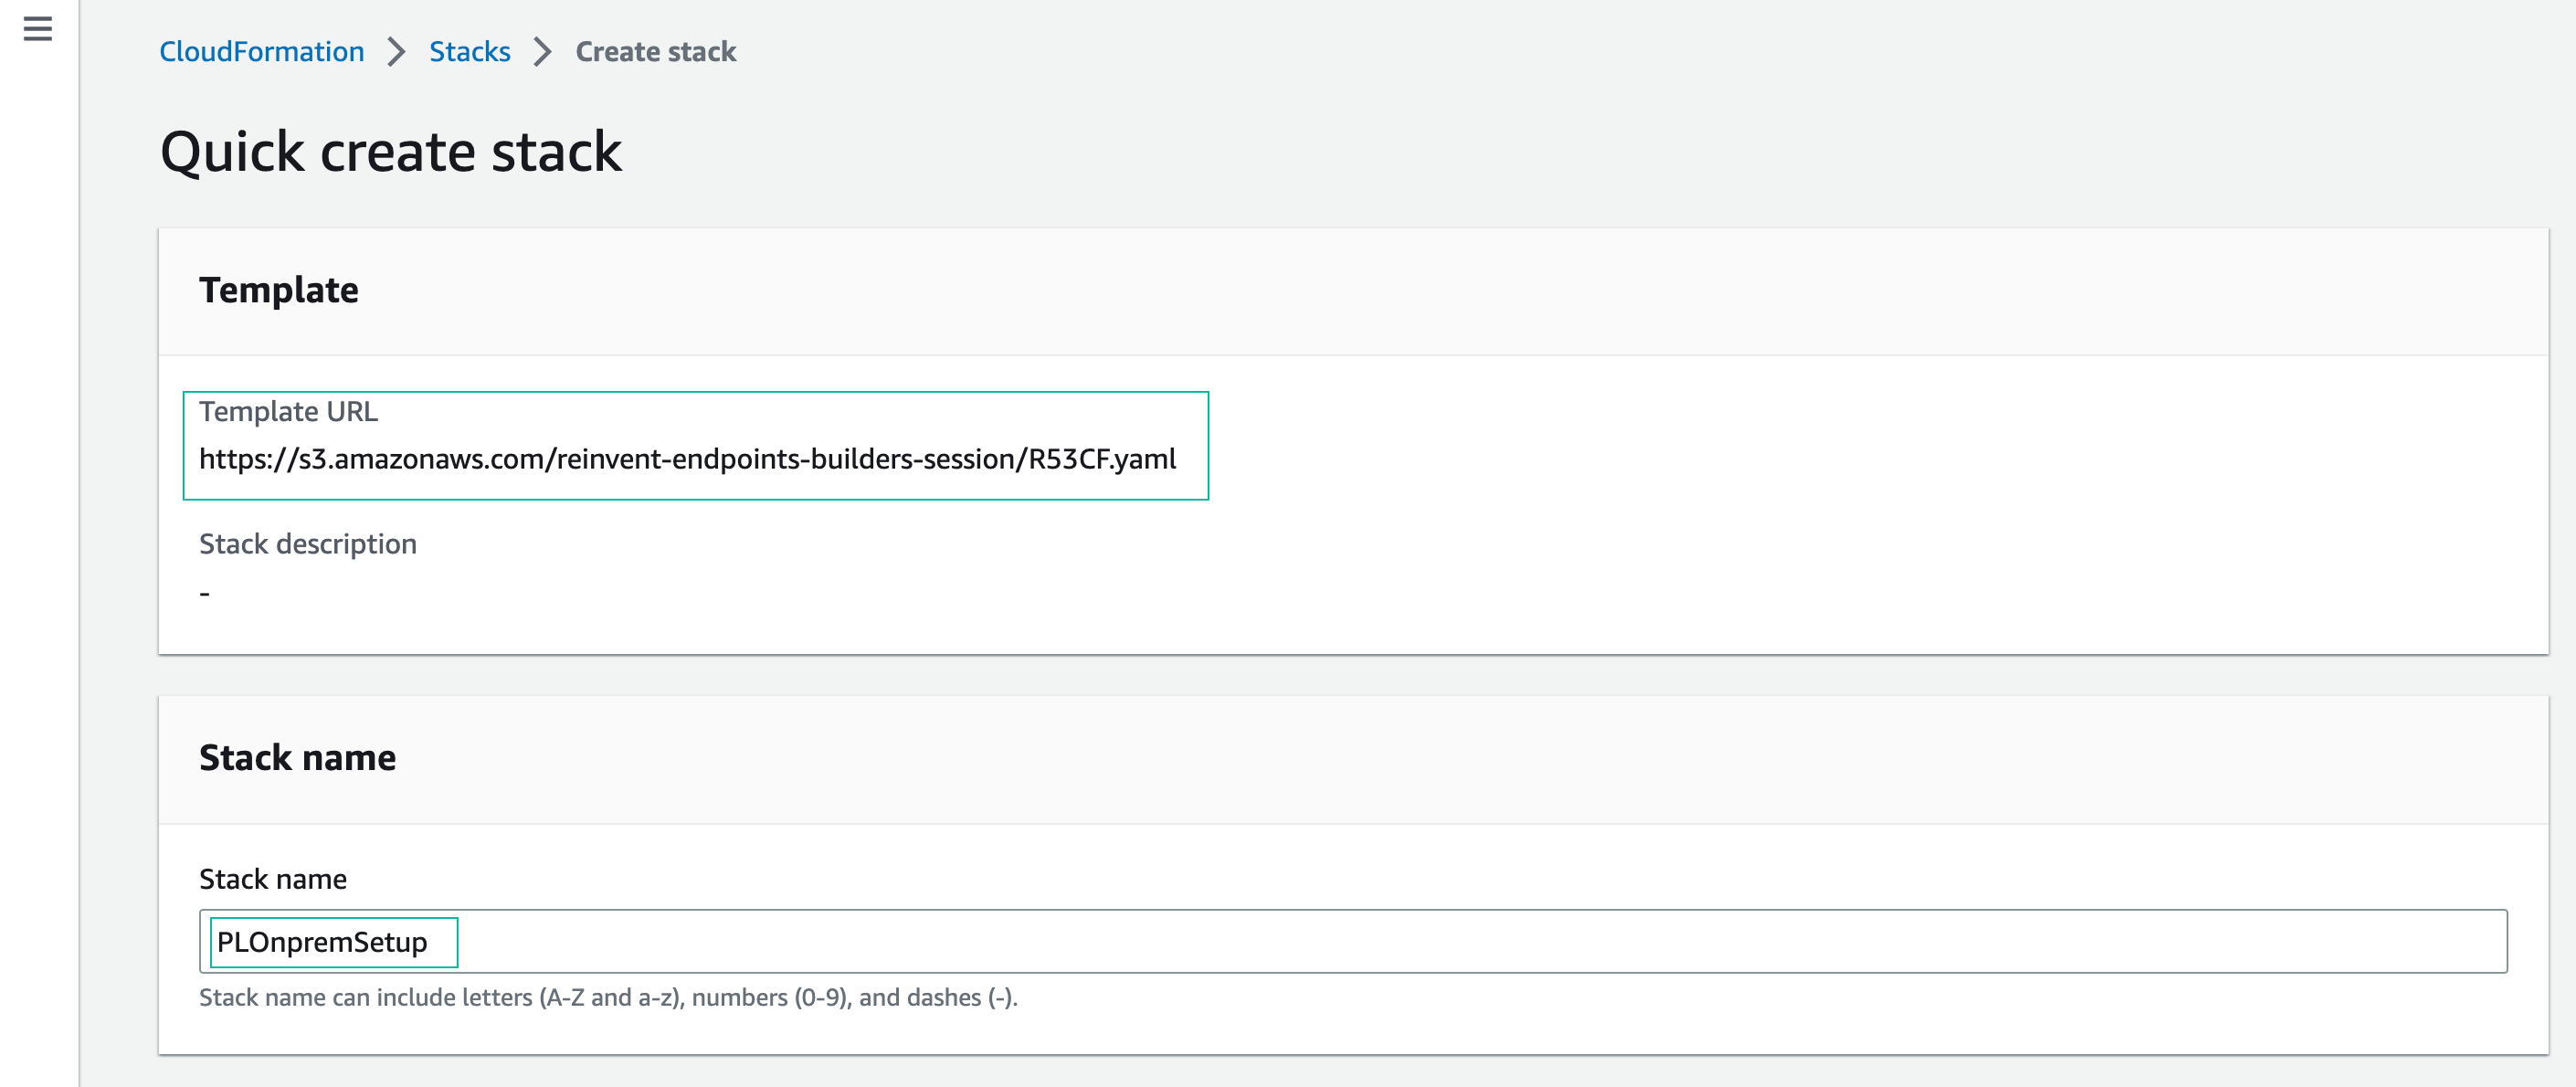This screenshot has height=1087, width=2576.
Task: Click the stack name naming rules hint
Action: pyautogui.click(x=608, y=998)
